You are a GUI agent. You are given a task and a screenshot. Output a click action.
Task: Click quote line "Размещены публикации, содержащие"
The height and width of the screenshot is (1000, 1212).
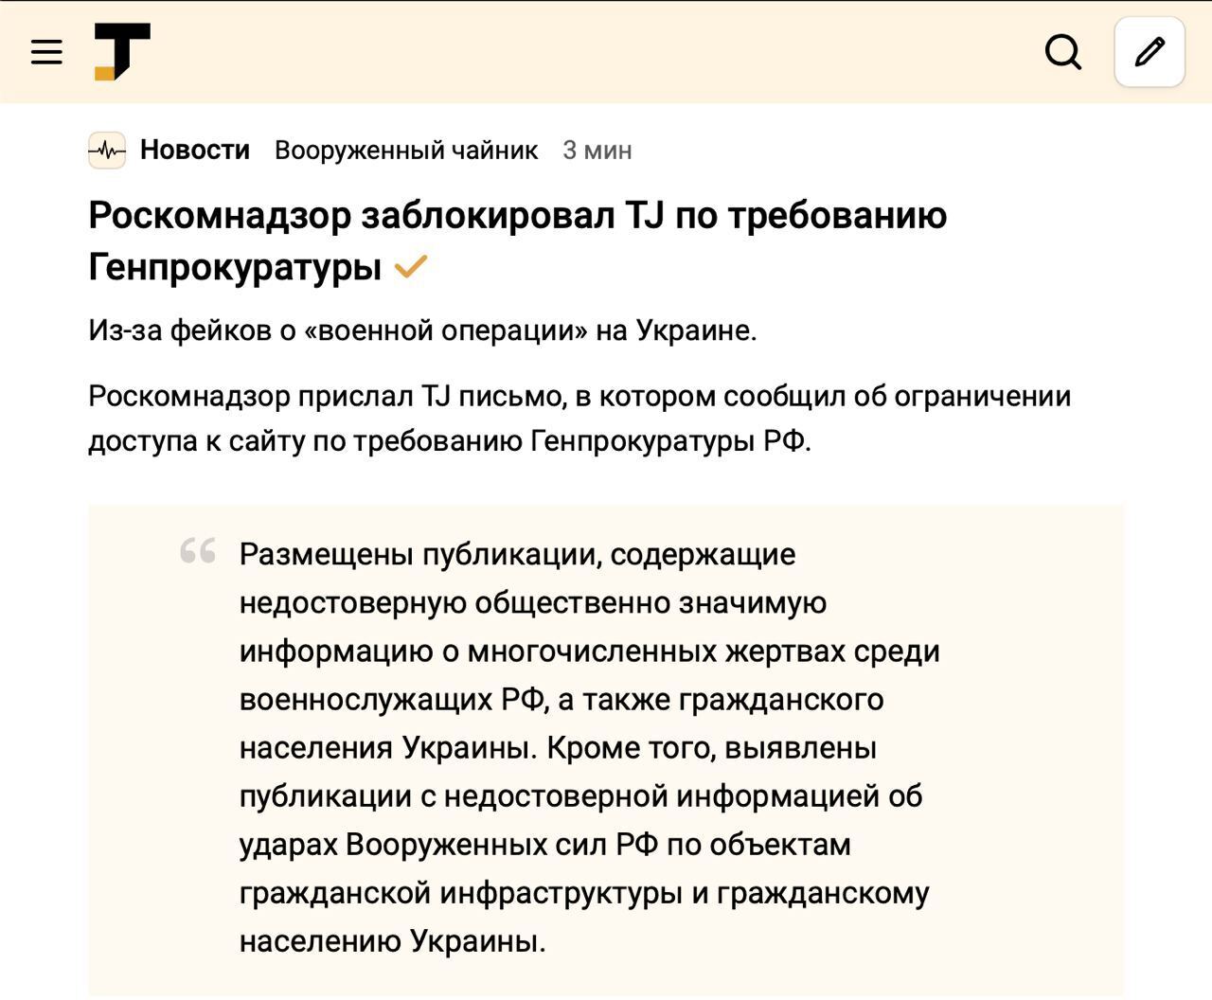point(517,554)
